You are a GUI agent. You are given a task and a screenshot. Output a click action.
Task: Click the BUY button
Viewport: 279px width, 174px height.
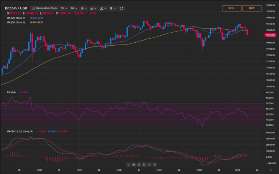tap(252, 8)
